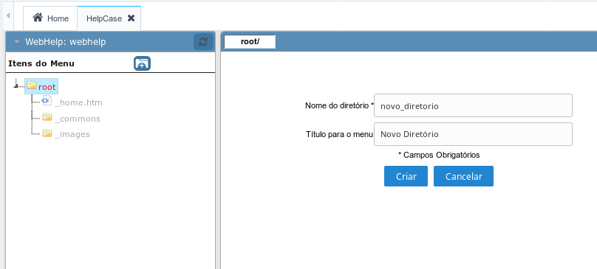The image size is (597, 269).
Task: Click the _images folder icon
Action: 47,133
